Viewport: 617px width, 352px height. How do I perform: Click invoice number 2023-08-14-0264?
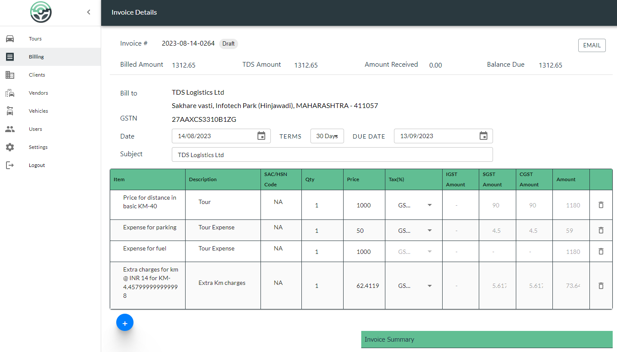pos(188,43)
